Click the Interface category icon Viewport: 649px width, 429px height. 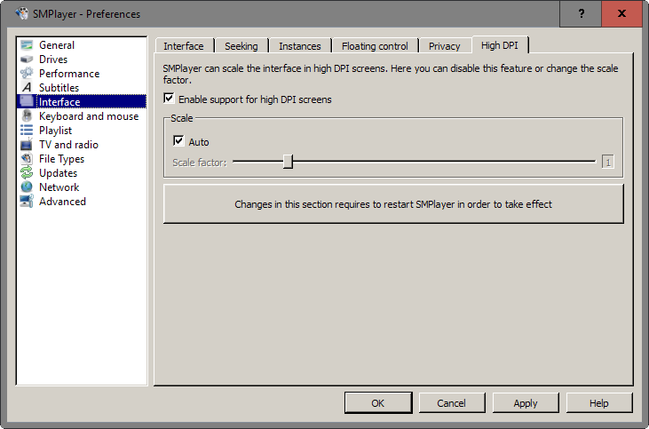27,101
